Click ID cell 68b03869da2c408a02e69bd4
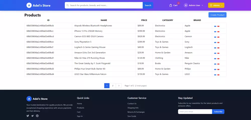Viewport: 251px width, 120px height. pos(40,74)
